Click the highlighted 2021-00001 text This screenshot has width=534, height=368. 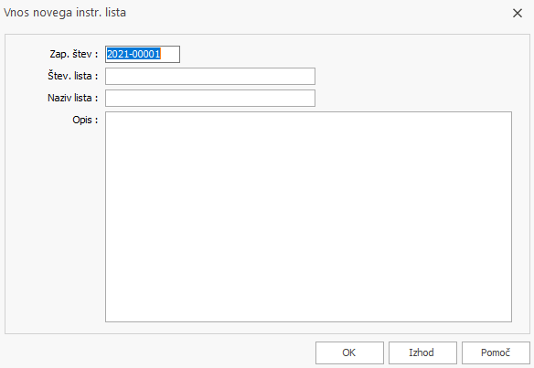pyautogui.click(x=133, y=54)
